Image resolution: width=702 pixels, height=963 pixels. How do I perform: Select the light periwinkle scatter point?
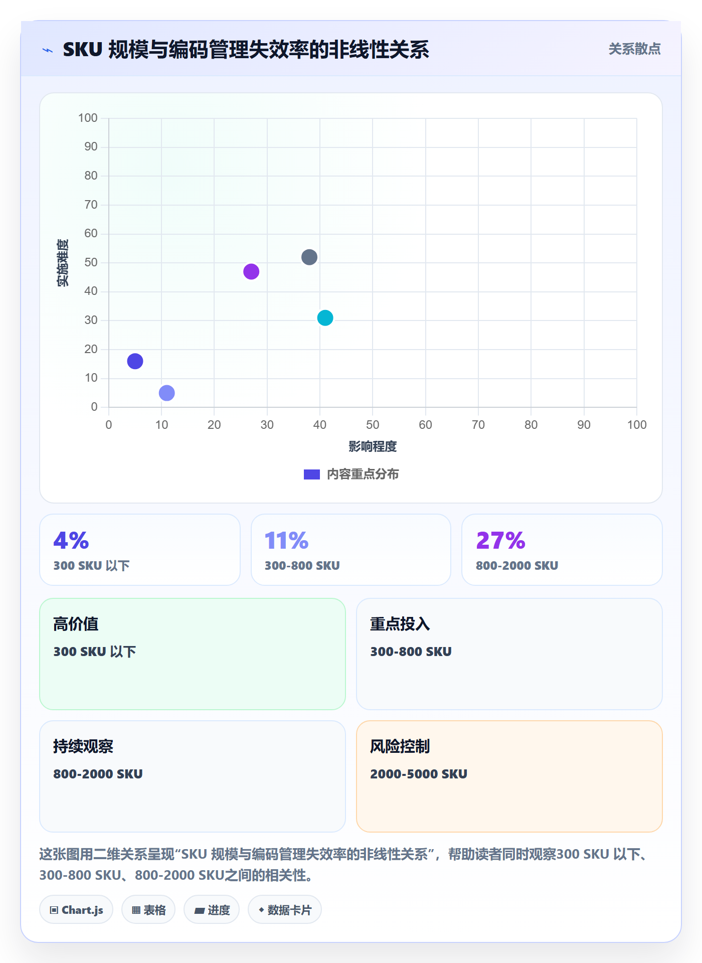pyautogui.click(x=166, y=393)
